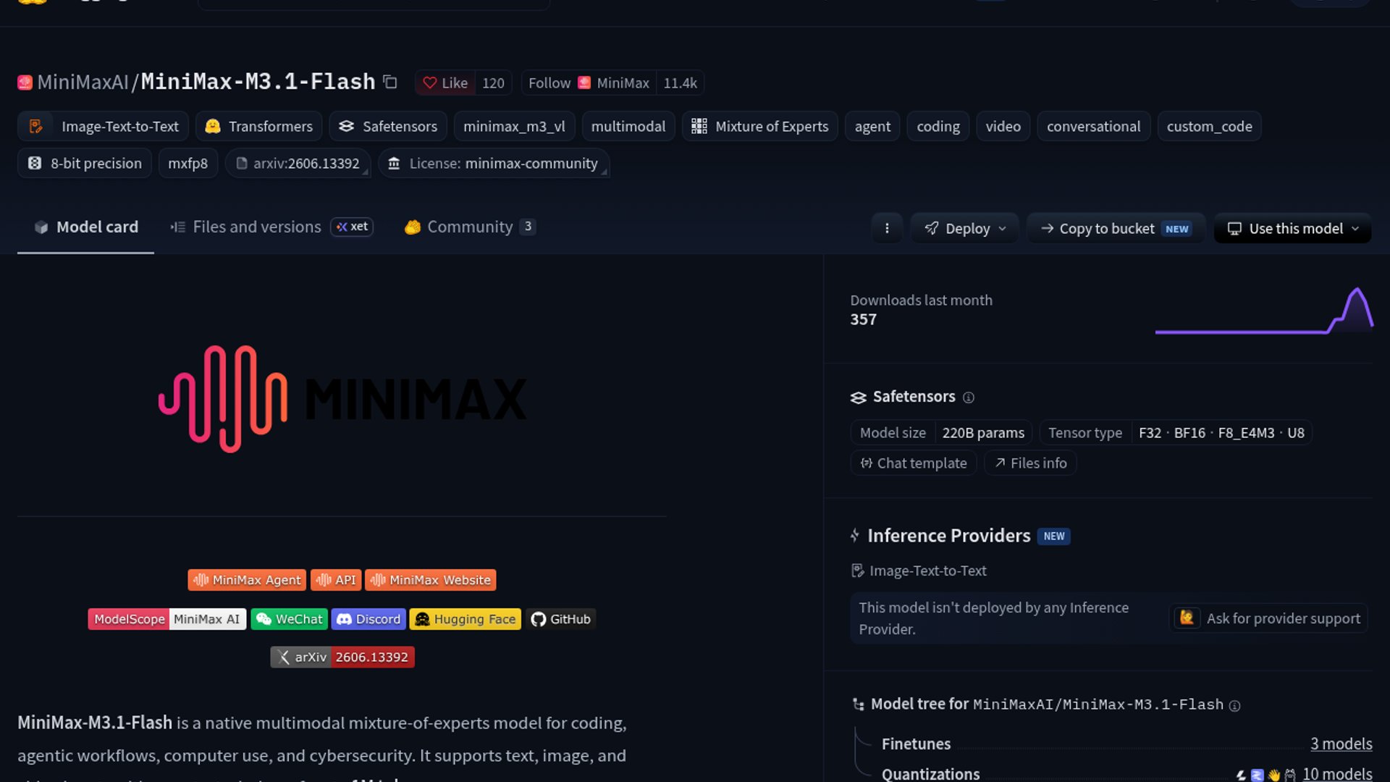Click the API badge
This screenshot has height=782, width=1390.
336,580
